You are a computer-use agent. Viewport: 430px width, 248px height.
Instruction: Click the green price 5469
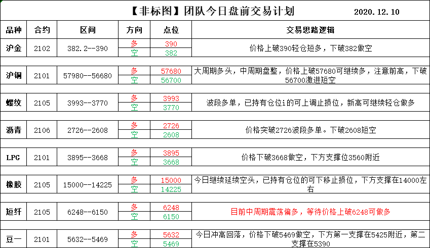click(171, 243)
